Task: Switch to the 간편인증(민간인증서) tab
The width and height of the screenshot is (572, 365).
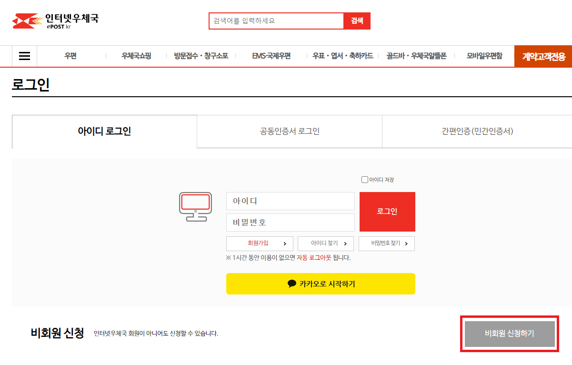Action: pos(476,132)
